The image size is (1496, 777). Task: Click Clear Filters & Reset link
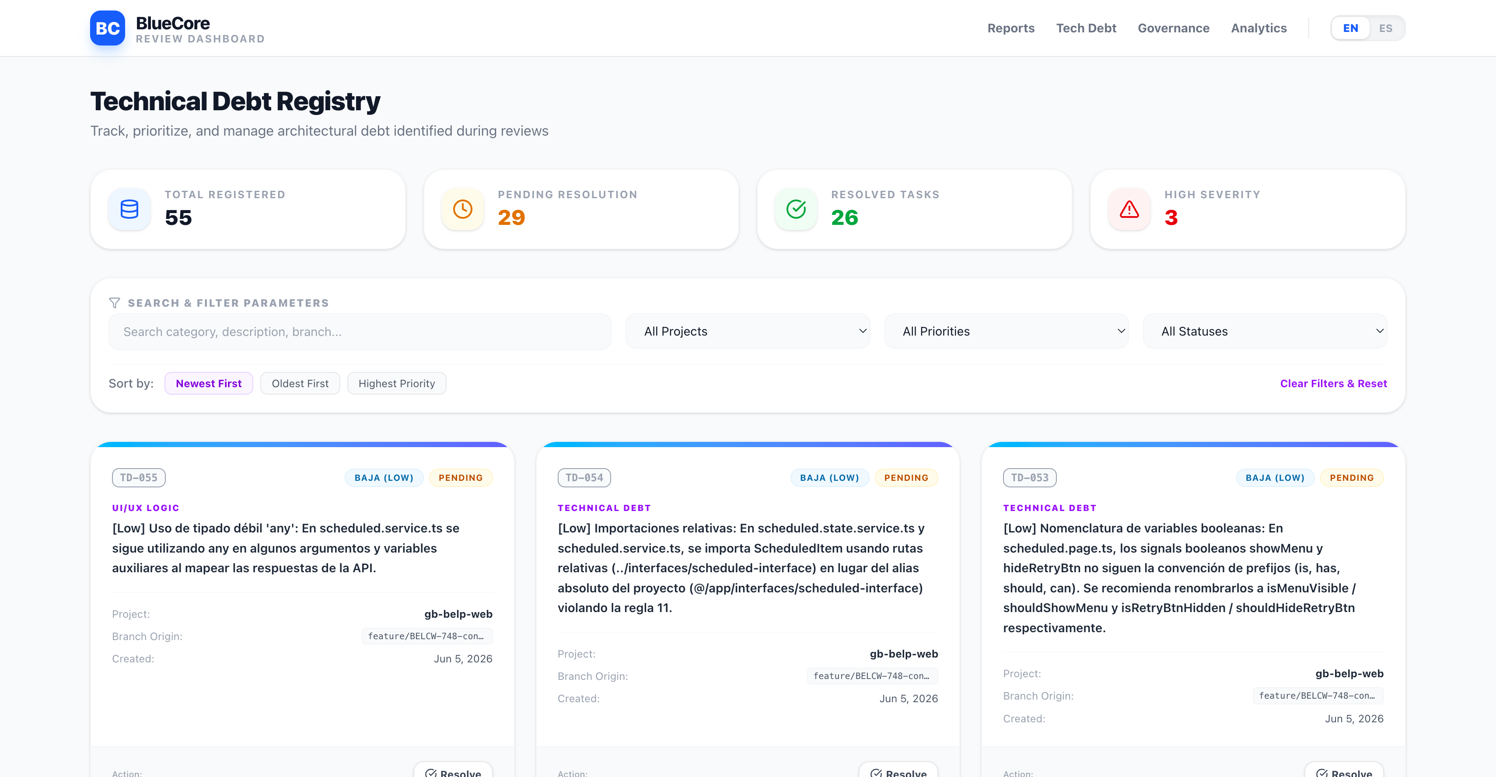pos(1333,383)
